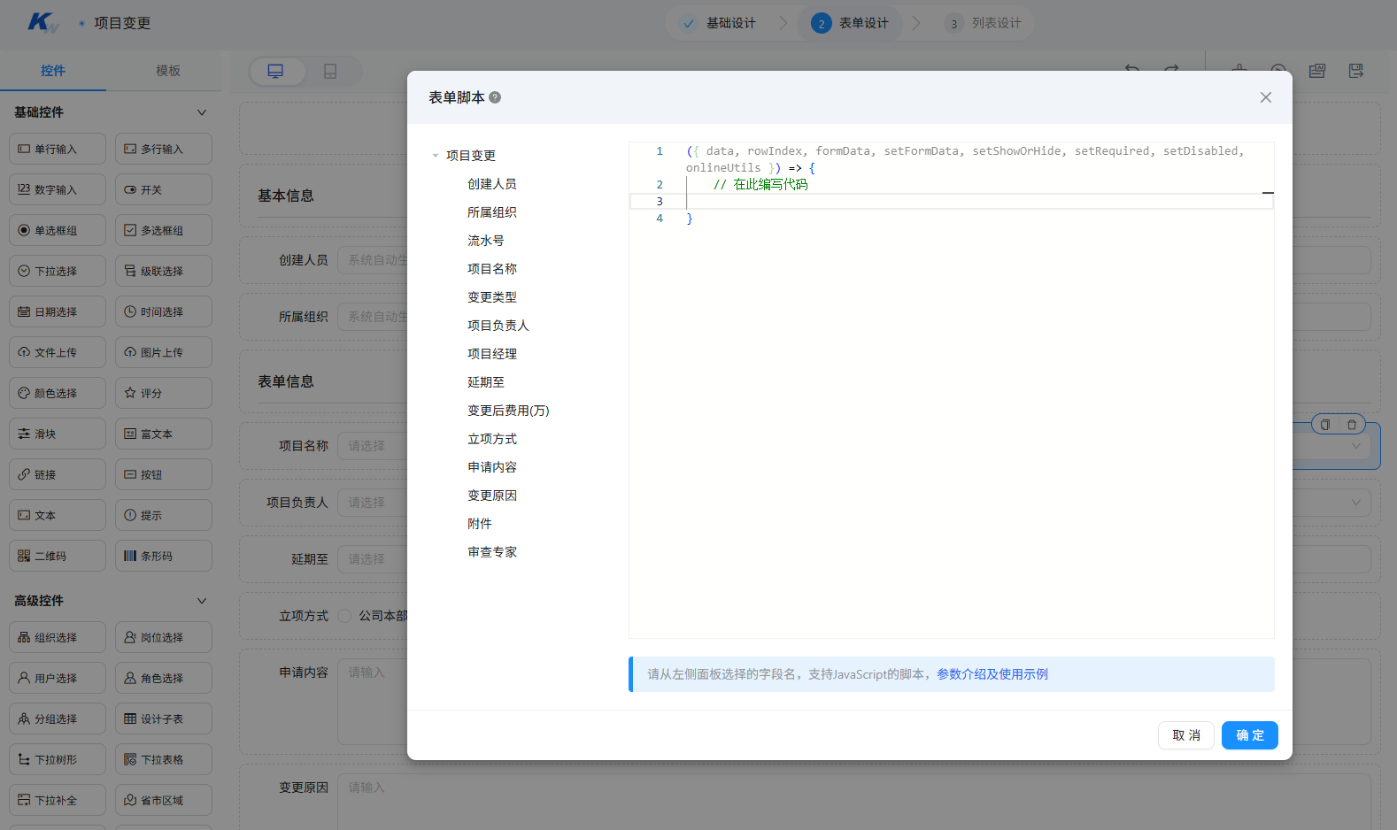This screenshot has width=1397, height=830.
Task: Click the 富文本 rich text widget
Action: coord(164,434)
